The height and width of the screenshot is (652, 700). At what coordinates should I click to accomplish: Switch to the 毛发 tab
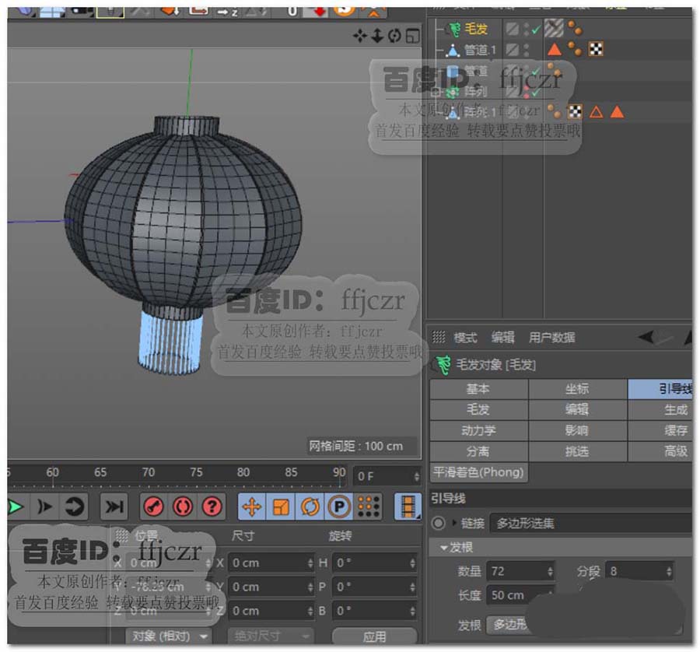coord(478,409)
